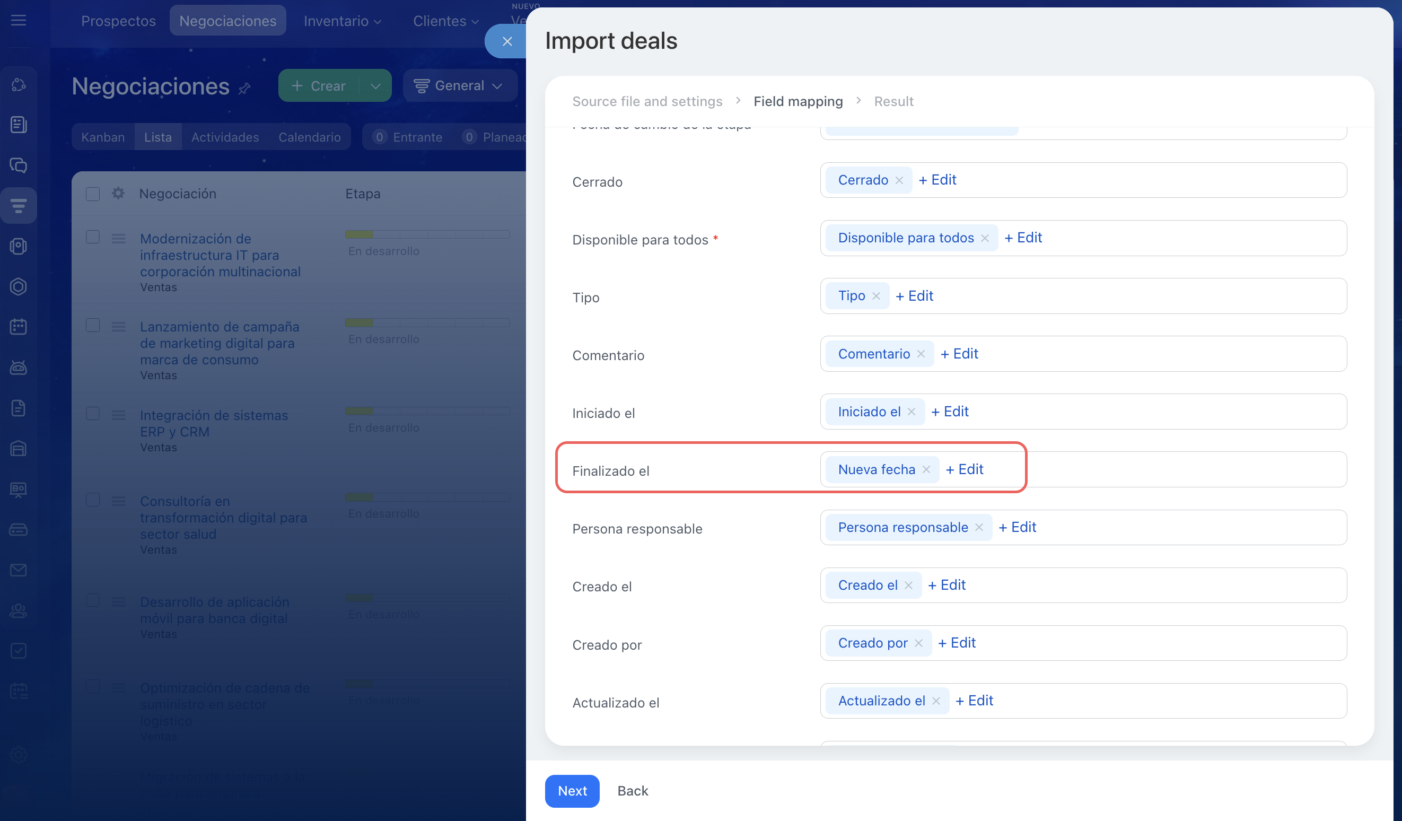Open the mail icon in sidebar

pyautogui.click(x=19, y=570)
